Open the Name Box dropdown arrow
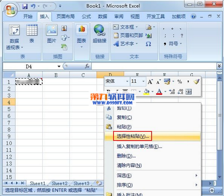 tap(59, 67)
